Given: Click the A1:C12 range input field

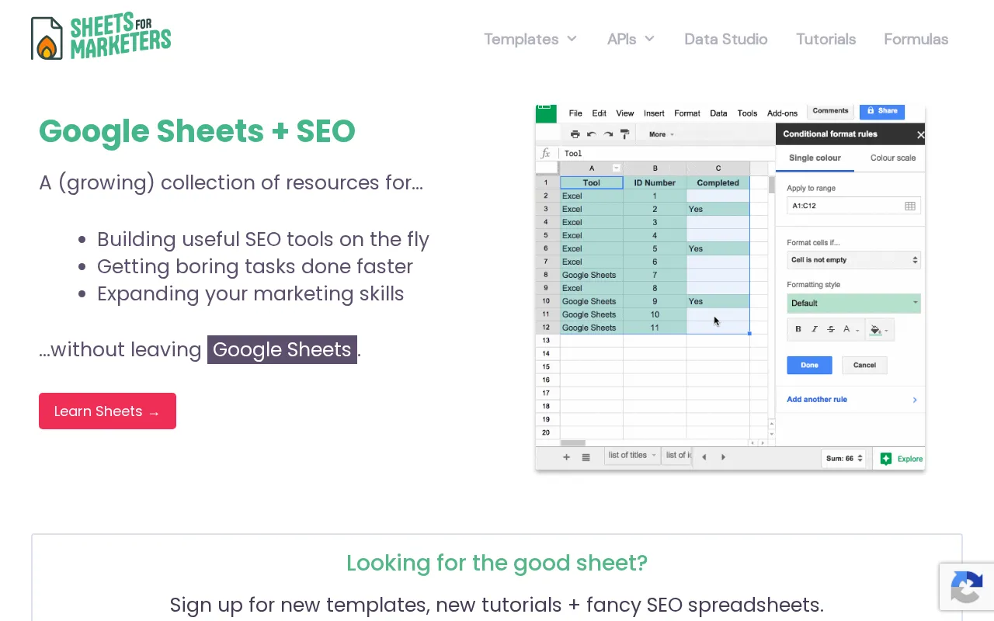Looking at the screenshot, I should point(853,206).
